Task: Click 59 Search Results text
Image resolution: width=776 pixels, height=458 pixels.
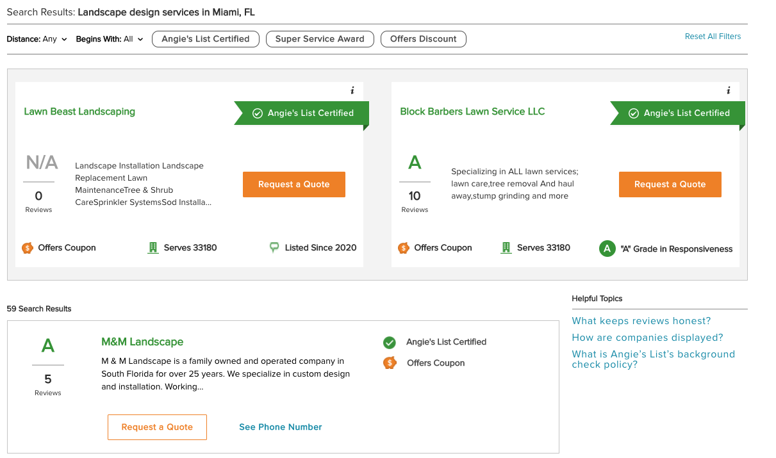Action: [39, 309]
